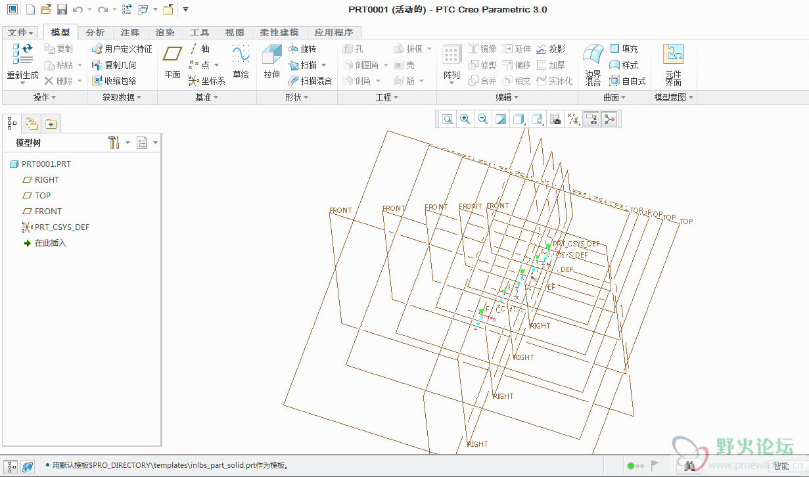
Task: Click the Save disk icon
Action: coord(62,9)
